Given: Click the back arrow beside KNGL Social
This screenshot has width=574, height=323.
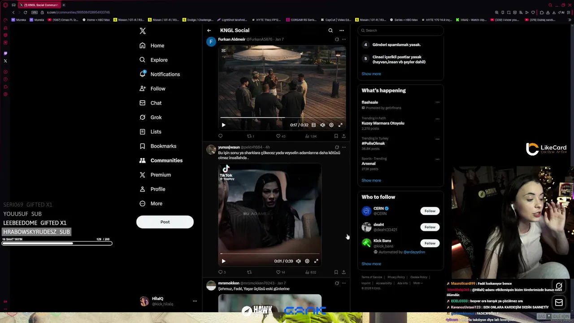Looking at the screenshot, I should click(209, 31).
